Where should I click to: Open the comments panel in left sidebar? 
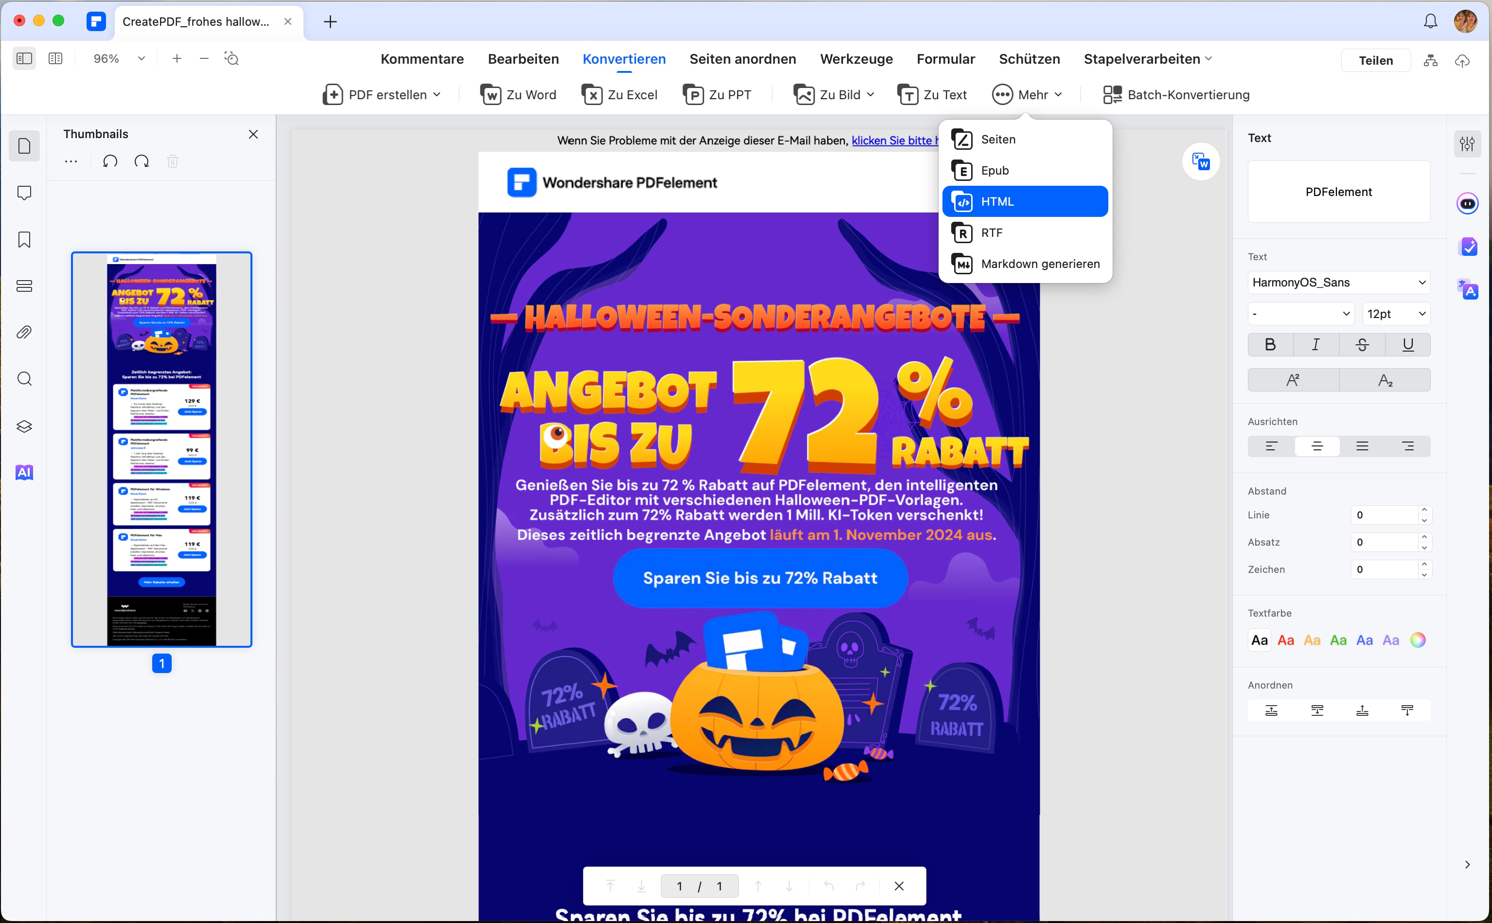click(24, 193)
